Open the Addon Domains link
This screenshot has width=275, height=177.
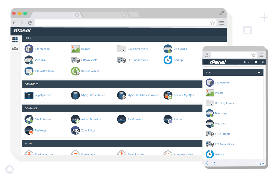91,119
